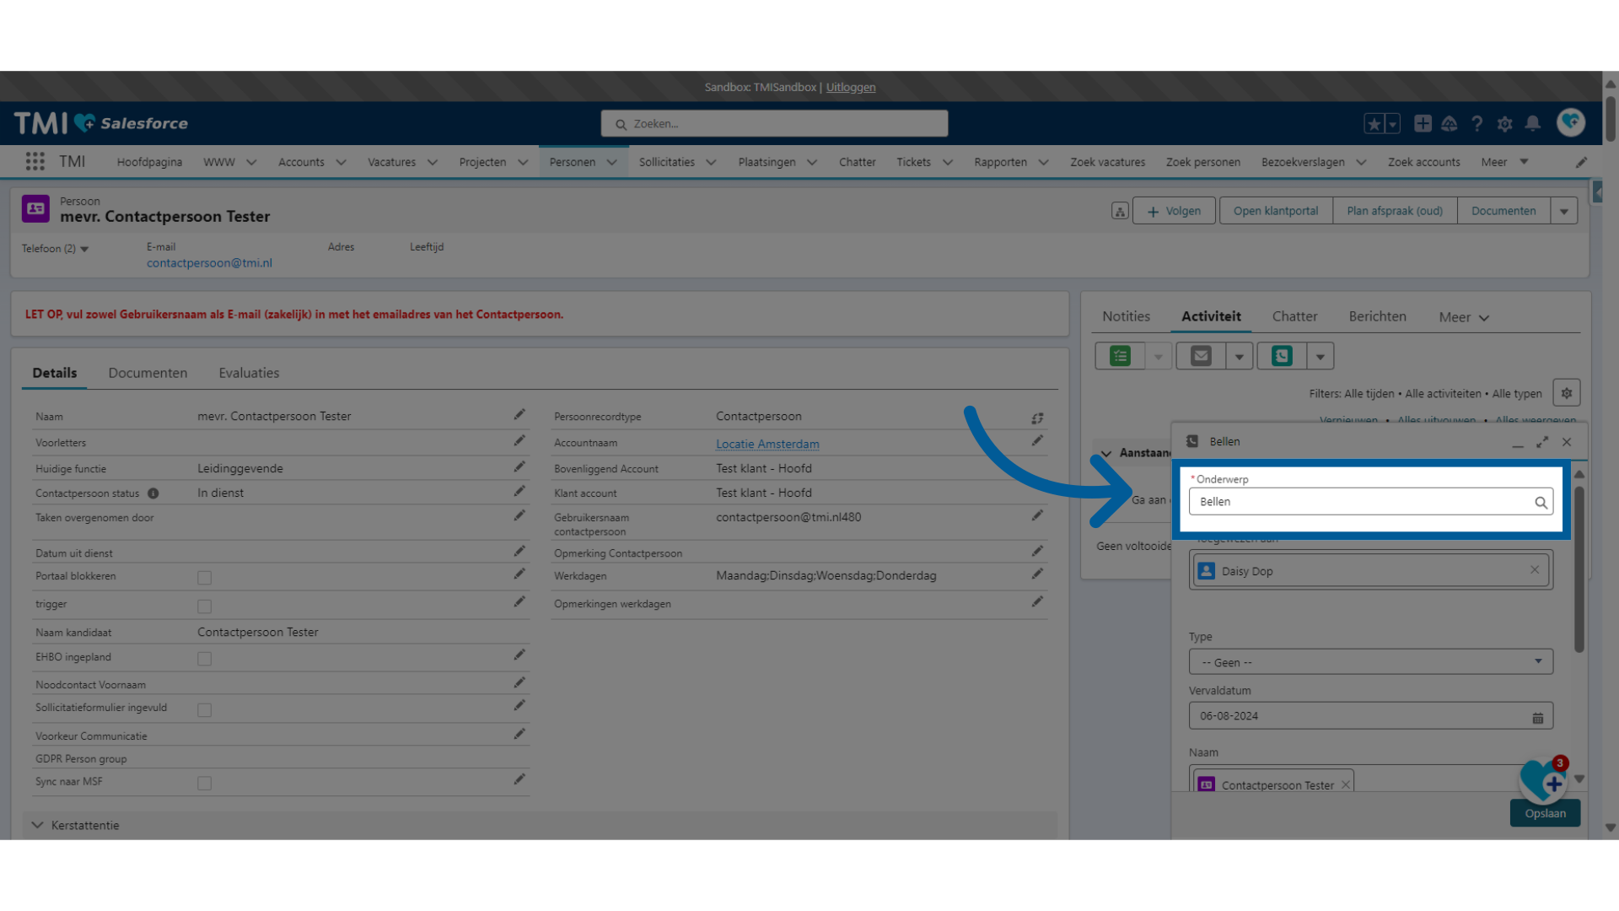Click the calendar icon next to Vervaldatum
The image size is (1619, 911).
[x=1538, y=716]
